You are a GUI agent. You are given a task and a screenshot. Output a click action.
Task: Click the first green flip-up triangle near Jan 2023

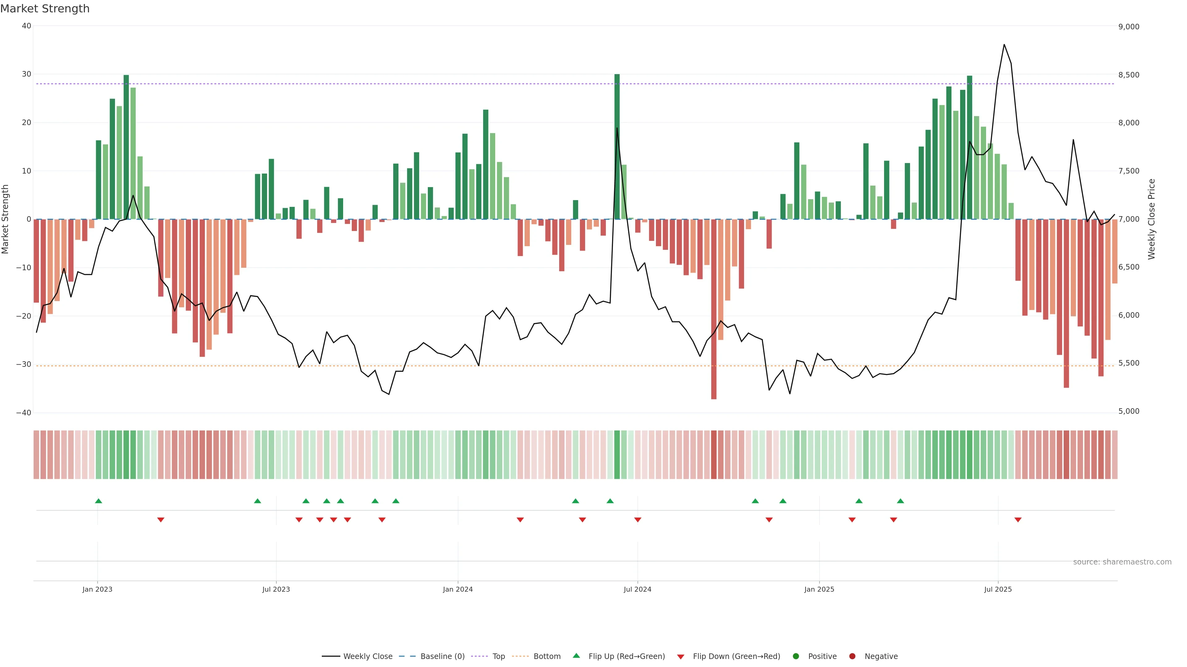[98, 501]
